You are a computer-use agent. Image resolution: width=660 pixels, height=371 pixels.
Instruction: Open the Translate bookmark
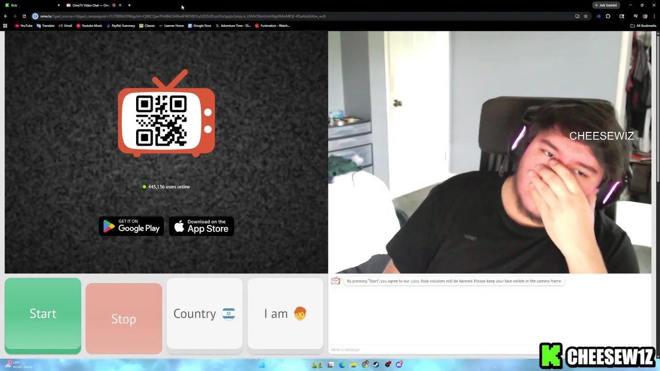45,25
